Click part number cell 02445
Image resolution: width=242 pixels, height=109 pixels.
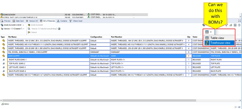[148, 56]
